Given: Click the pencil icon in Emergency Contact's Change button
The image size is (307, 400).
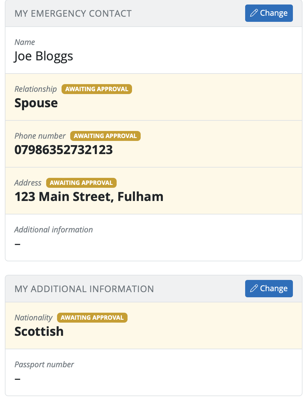Looking at the screenshot, I should pos(254,13).
